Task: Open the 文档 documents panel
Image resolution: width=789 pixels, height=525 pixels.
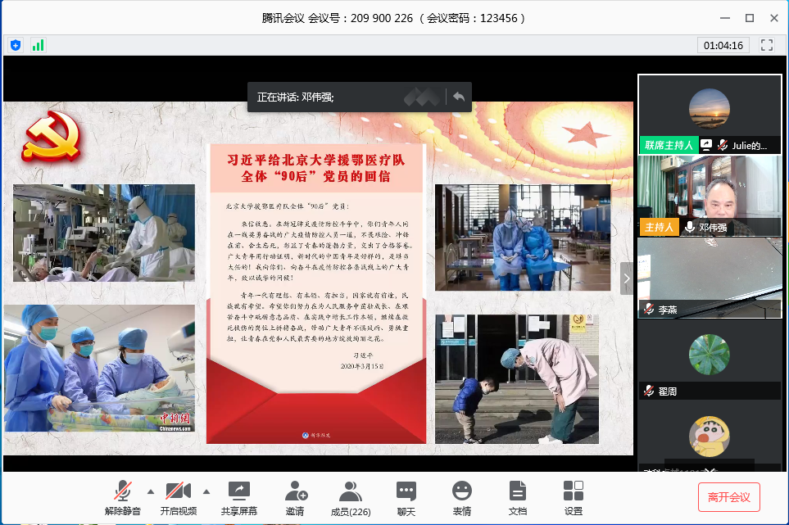Action: click(x=518, y=497)
